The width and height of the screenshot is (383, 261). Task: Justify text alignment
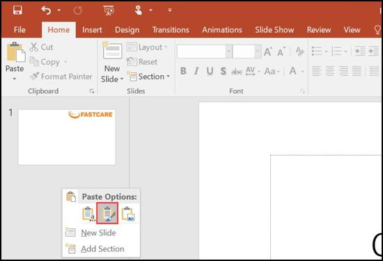(x=357, y=71)
